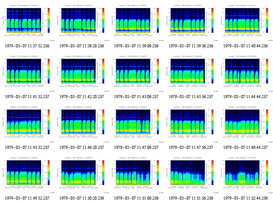Open the 11:51:08.258 spectrogram thumbnail

[136, 175]
